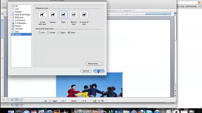Select the highlighted Layout category
Image resolution: width=202 pixels, height=113 pixels.
(21, 34)
